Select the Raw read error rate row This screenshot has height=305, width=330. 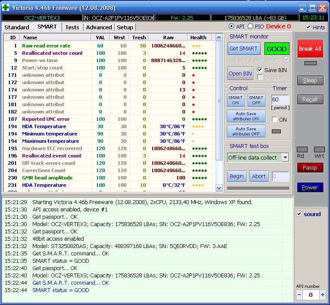[x=110, y=46]
